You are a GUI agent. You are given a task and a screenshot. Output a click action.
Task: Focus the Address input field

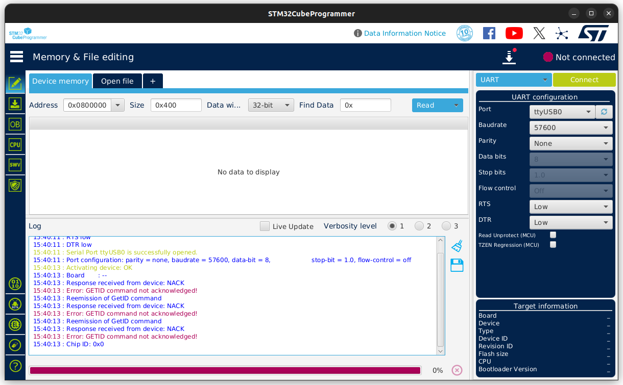pyautogui.click(x=87, y=105)
